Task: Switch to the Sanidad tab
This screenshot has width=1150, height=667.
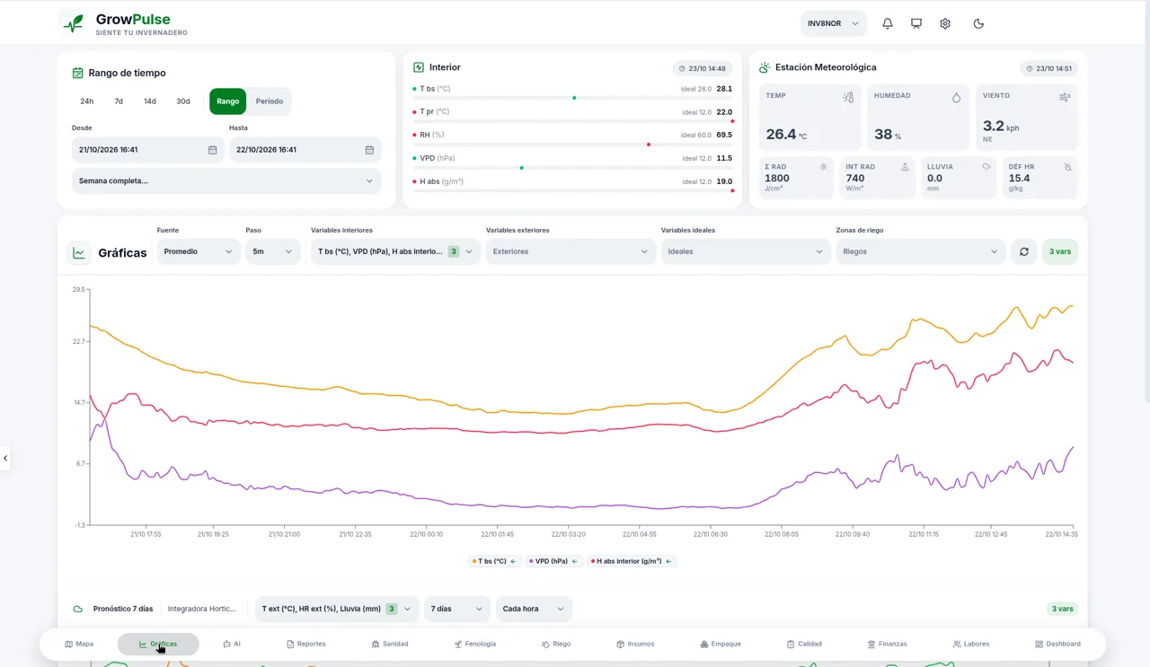Action: pyautogui.click(x=390, y=644)
